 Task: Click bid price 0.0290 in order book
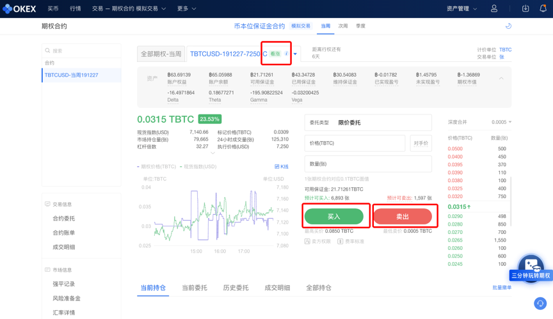[x=455, y=216]
